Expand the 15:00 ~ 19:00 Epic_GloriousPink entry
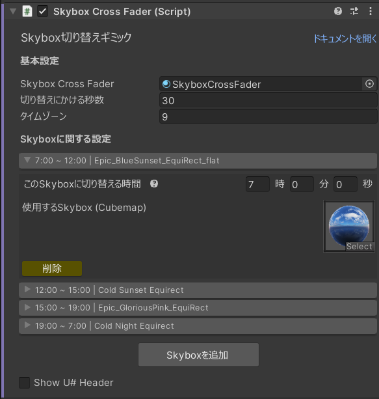The image size is (379, 399). 27,307
